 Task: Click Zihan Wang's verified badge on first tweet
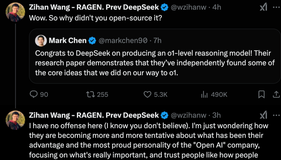point(164,8)
